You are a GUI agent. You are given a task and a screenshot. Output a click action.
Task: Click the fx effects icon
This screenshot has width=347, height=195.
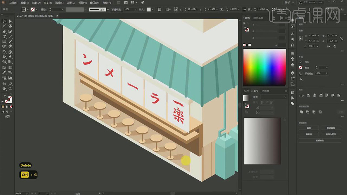pyautogui.click(x=301, y=79)
